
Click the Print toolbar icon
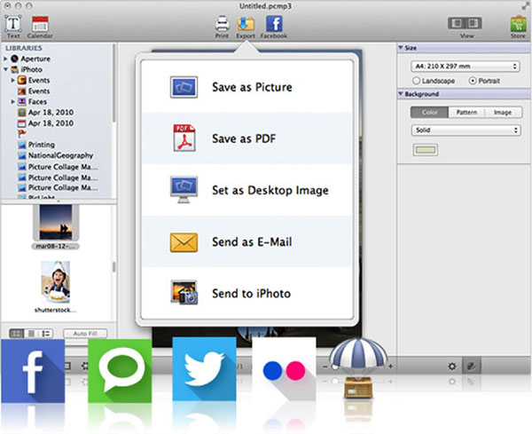(x=223, y=24)
